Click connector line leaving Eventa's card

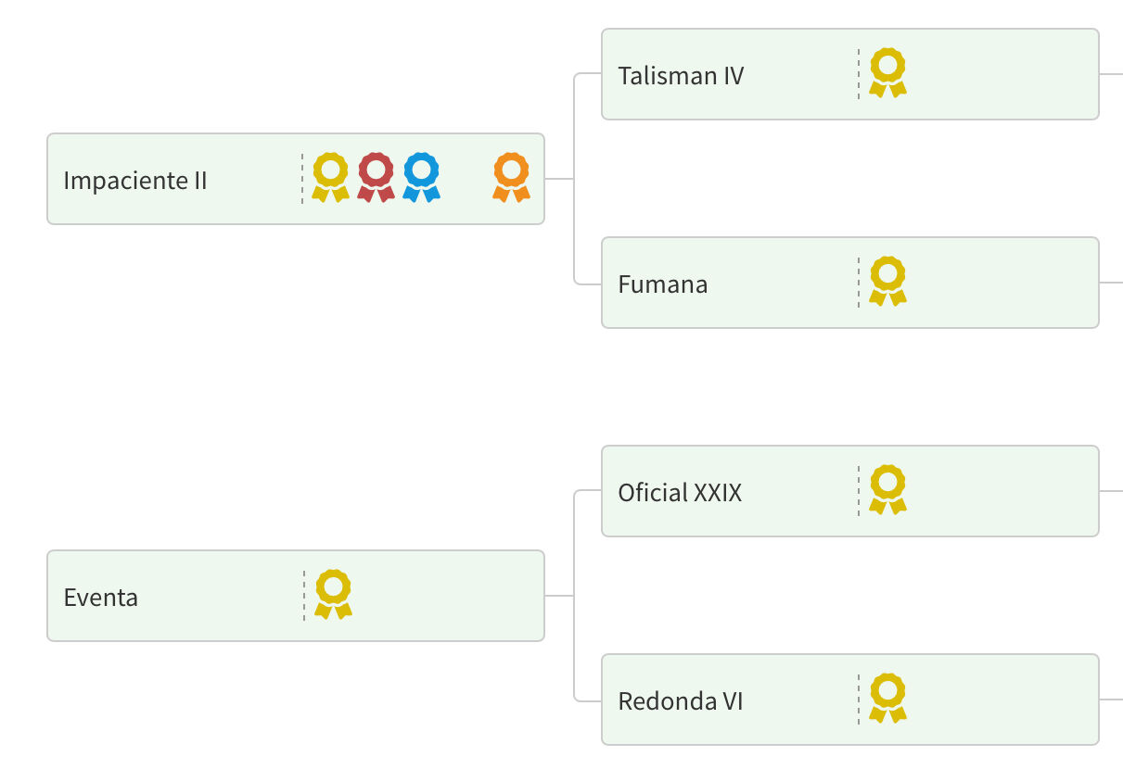point(559,596)
